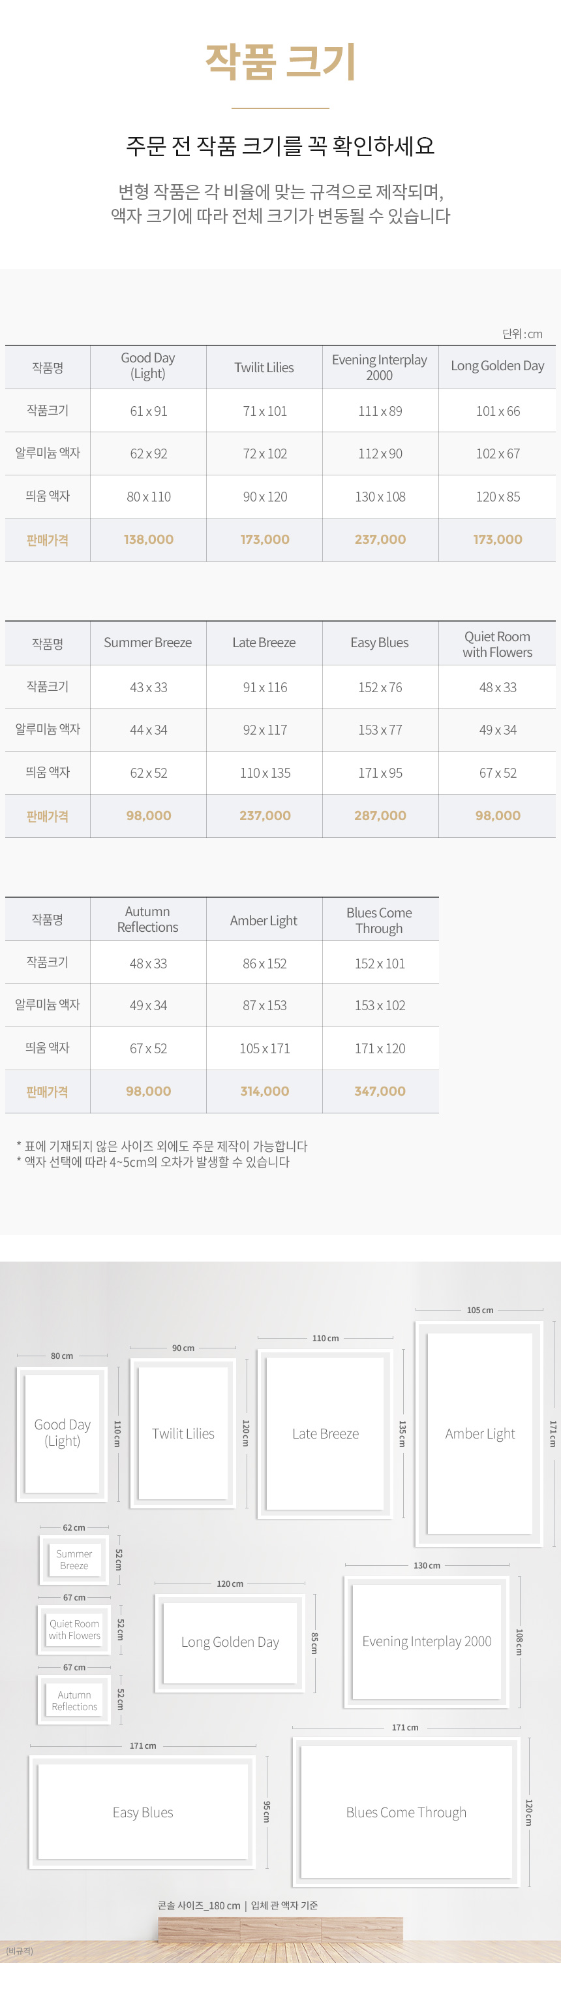Select the Amber Light tall frame
This screenshot has width=561, height=2006.
479,1433
